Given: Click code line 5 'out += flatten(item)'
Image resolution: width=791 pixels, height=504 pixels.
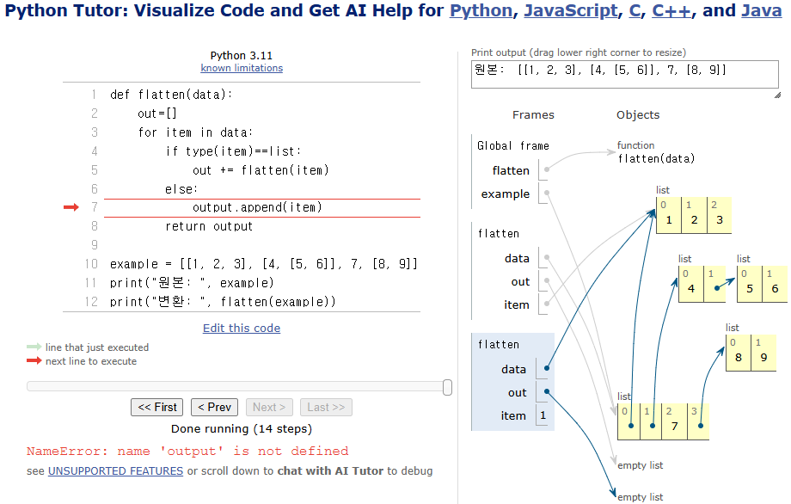Looking at the screenshot, I should (x=261, y=170).
